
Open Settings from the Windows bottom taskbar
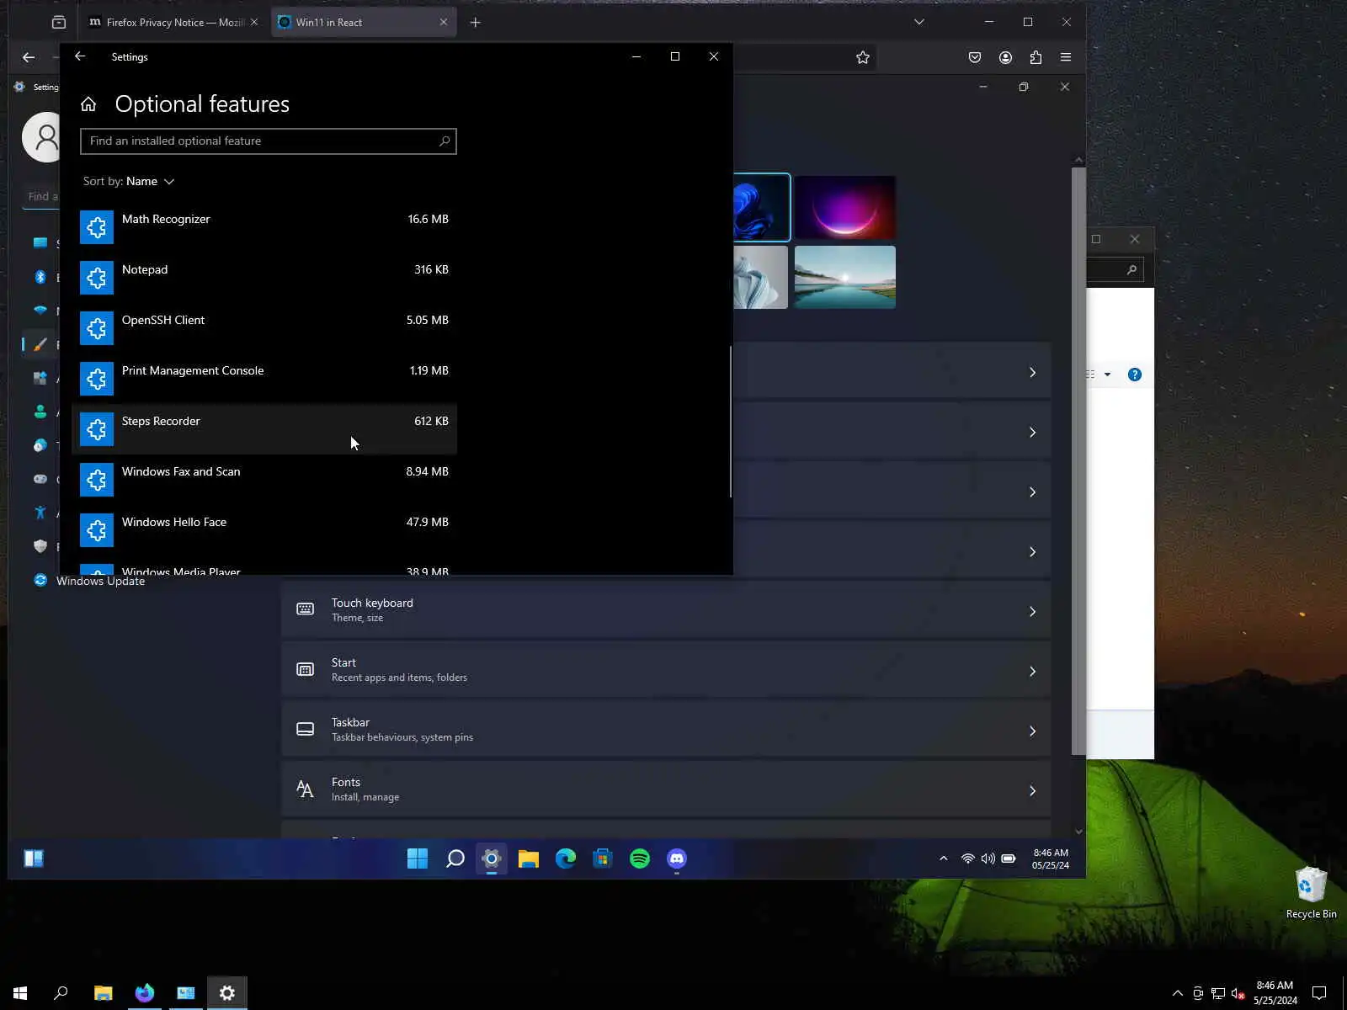pos(227,993)
